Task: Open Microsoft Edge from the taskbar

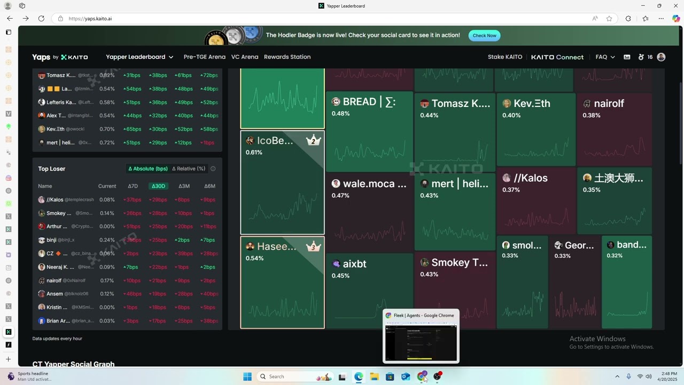Action: coord(359,376)
